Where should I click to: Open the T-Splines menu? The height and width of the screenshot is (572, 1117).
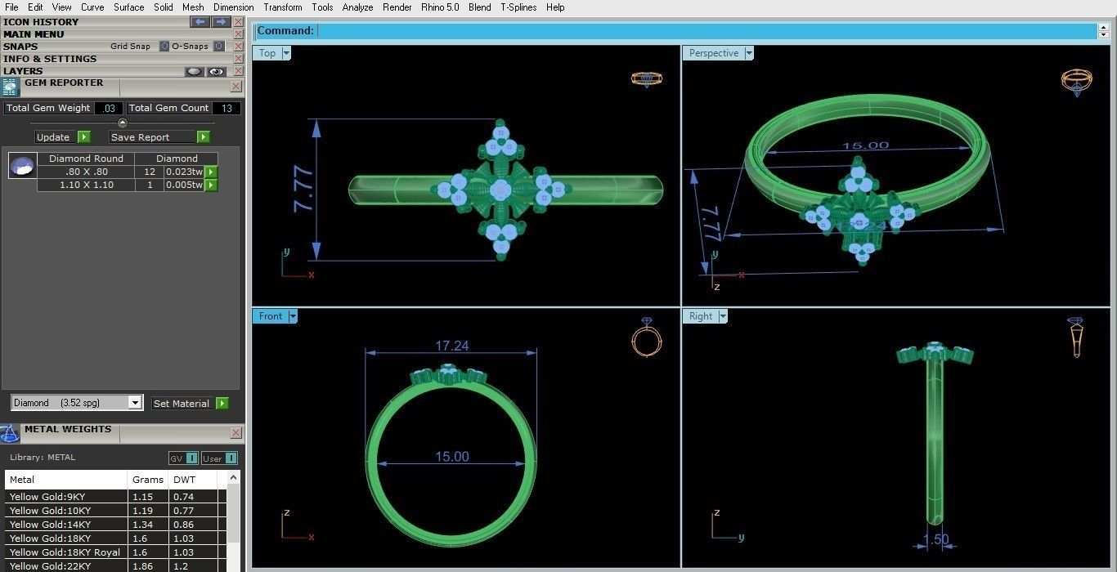click(x=518, y=7)
